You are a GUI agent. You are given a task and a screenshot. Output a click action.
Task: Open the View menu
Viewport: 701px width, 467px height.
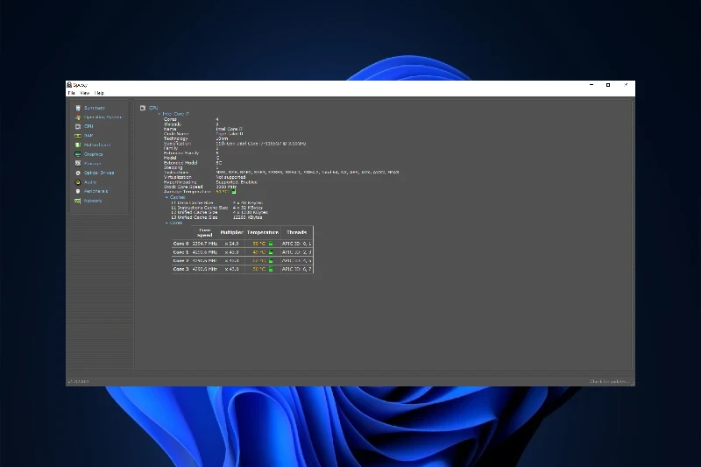pyautogui.click(x=84, y=93)
